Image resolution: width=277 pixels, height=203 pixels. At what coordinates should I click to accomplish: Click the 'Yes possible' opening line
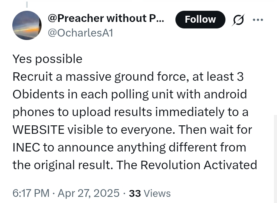47,59
